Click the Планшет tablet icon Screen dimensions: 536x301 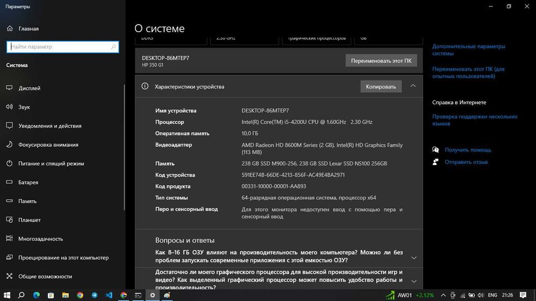tap(9, 220)
